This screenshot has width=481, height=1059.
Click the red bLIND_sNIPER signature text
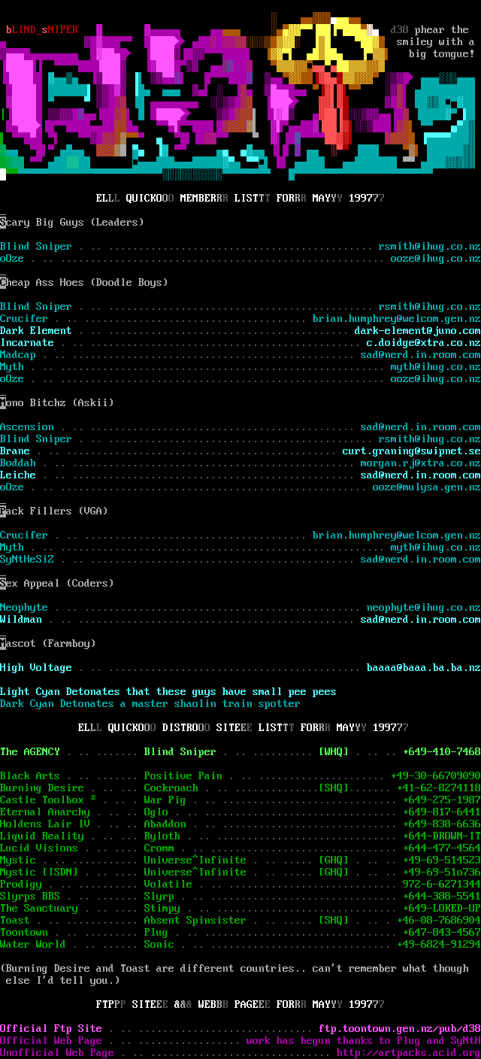[42, 30]
